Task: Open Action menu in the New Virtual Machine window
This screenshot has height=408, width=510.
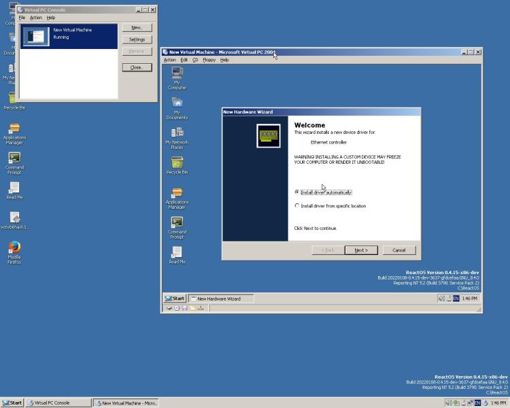Action: (170, 60)
